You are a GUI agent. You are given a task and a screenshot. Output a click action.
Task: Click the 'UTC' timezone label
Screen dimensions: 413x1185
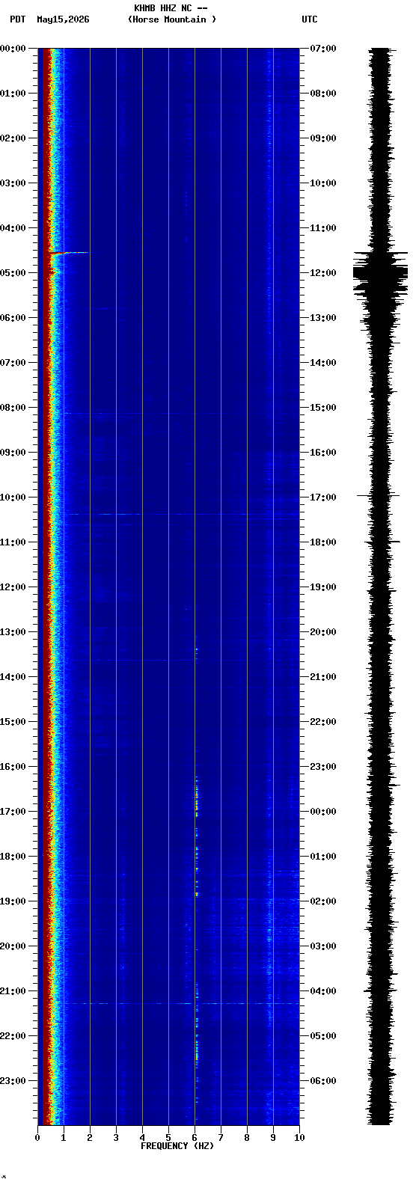tap(310, 19)
